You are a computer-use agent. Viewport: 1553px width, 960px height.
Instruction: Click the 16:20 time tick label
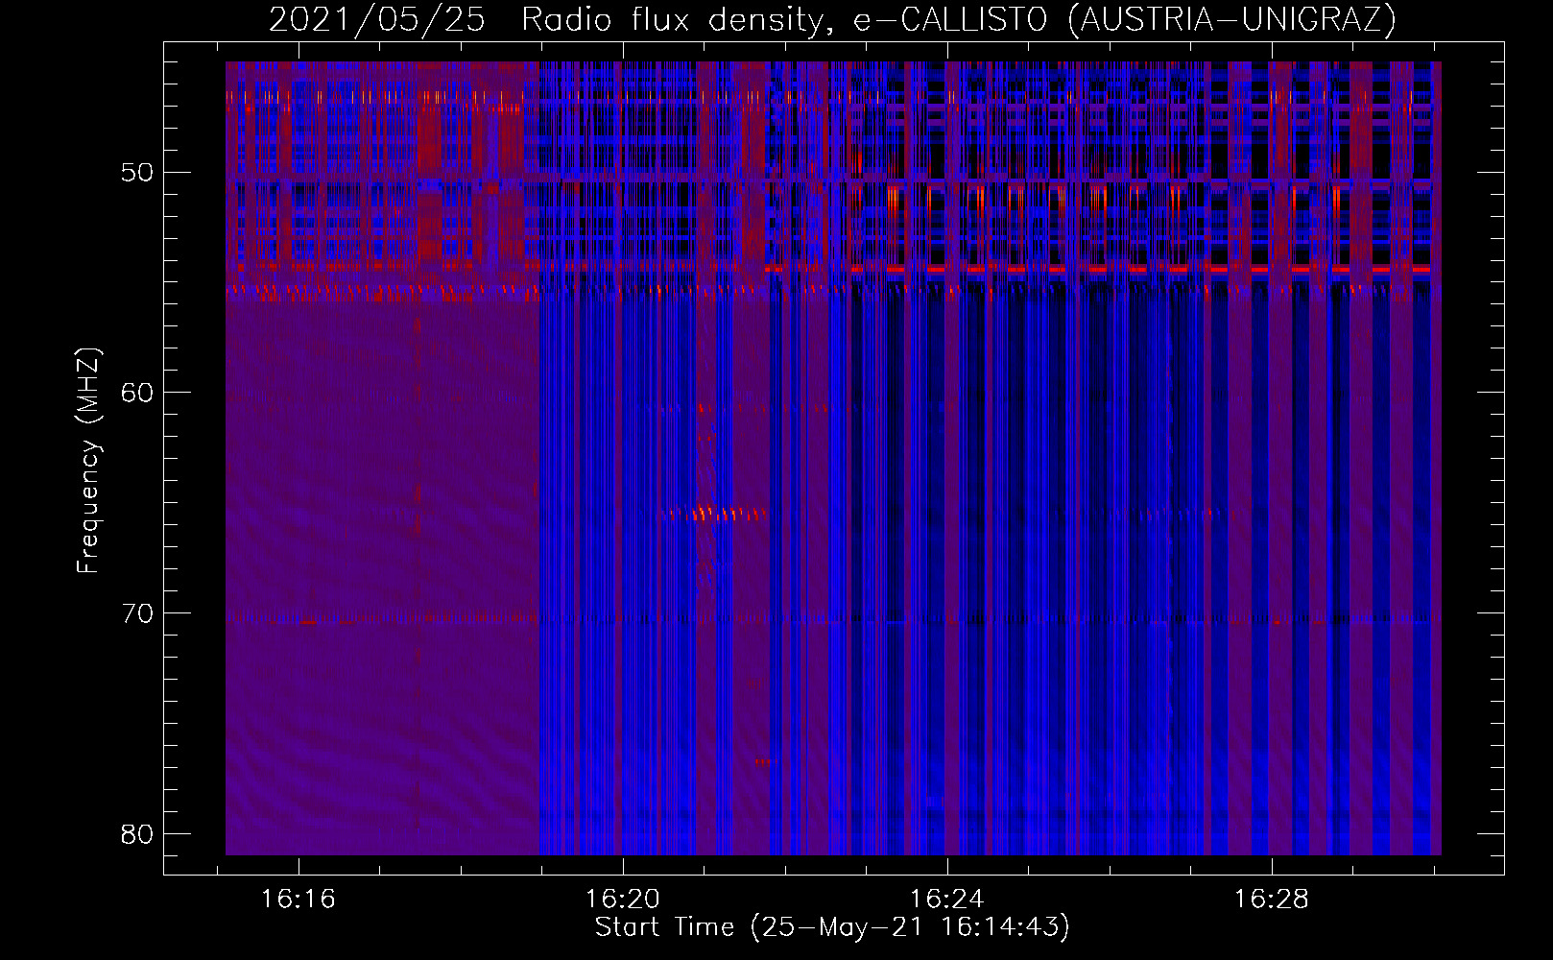click(623, 900)
